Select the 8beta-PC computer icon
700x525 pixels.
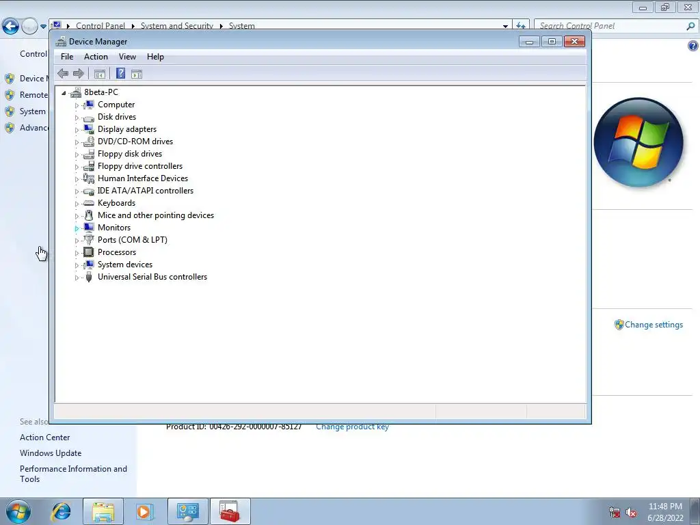tap(76, 92)
